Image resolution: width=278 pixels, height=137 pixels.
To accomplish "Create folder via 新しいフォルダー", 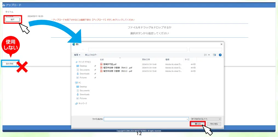I will (91, 55).
